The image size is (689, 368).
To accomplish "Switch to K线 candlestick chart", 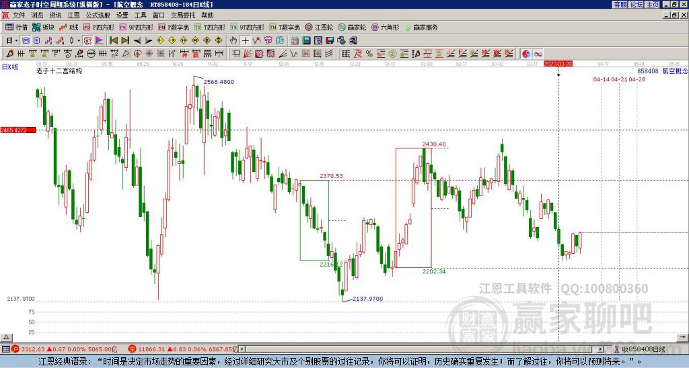I will [x=68, y=27].
